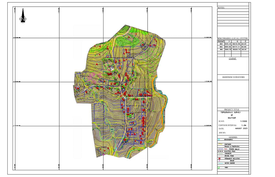Click the underlined CLIENT label
275x177 pixels.
(x=233, y=58)
